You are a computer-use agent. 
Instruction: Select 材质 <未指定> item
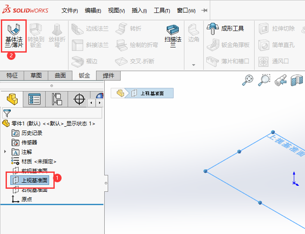(34, 161)
